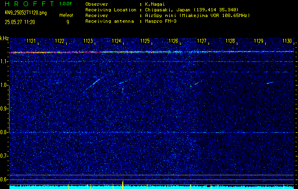Click the 0.8 kHz axis label
298x189 pixels.
(x=4, y=132)
